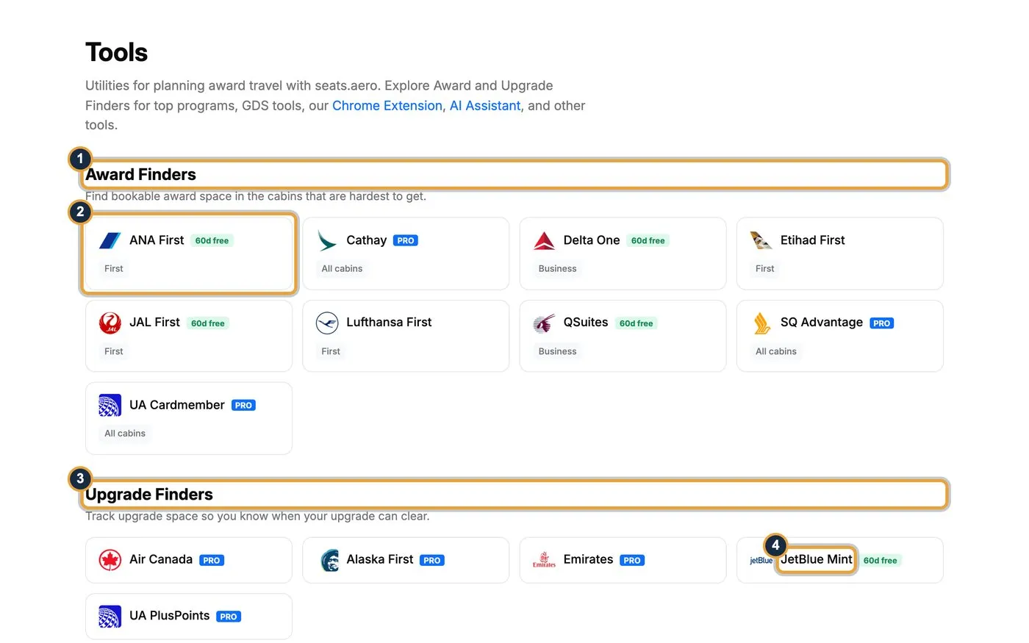Click the ANA airline logo icon
Viewport: 1029px width, 643px height.
pyautogui.click(x=110, y=240)
